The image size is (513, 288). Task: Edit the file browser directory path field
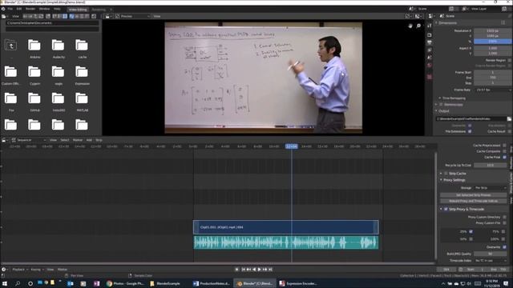click(x=52, y=23)
